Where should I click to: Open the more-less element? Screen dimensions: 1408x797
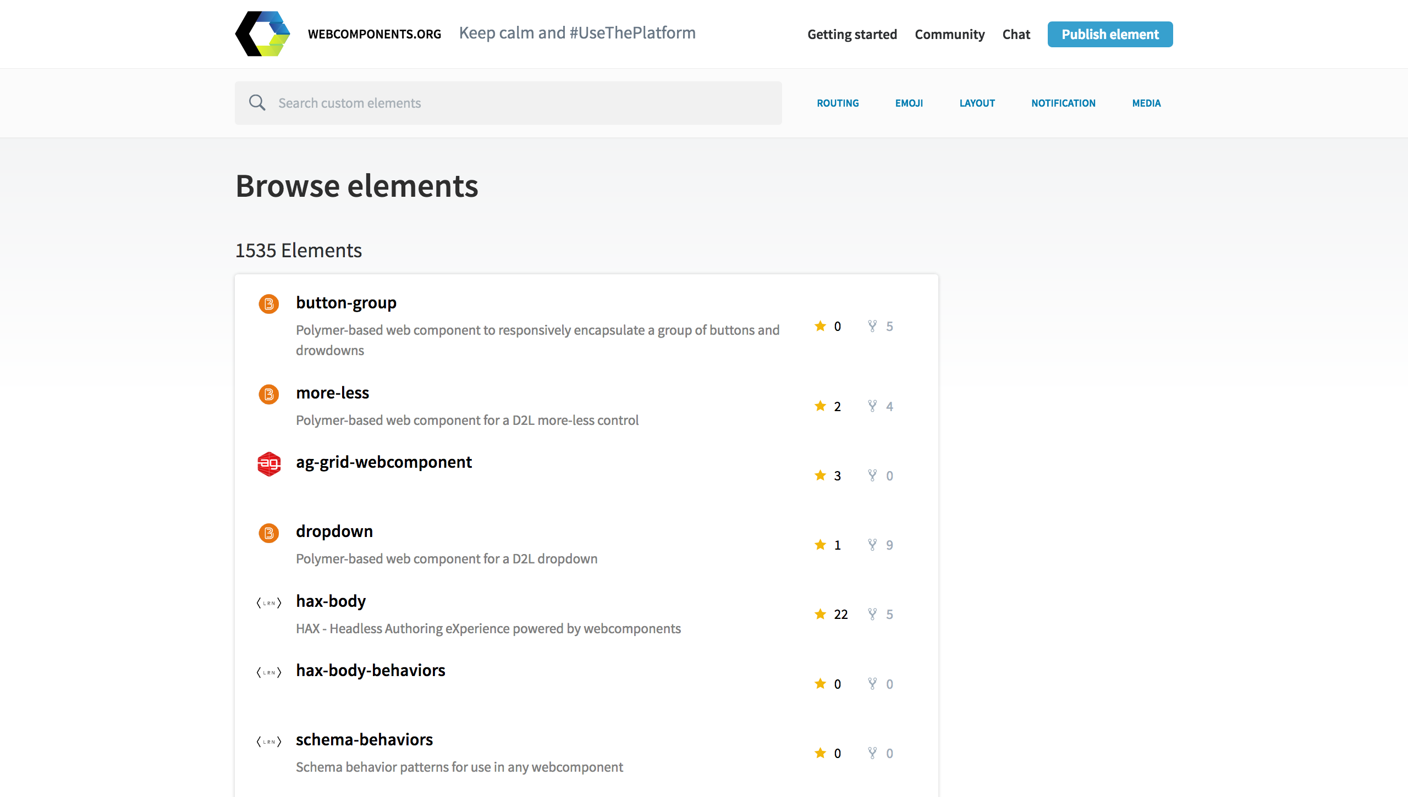point(332,393)
